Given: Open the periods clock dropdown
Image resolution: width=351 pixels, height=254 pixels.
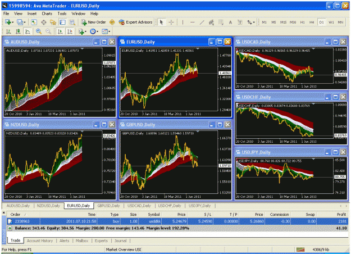Looking at the screenshot, I should pos(94,31).
